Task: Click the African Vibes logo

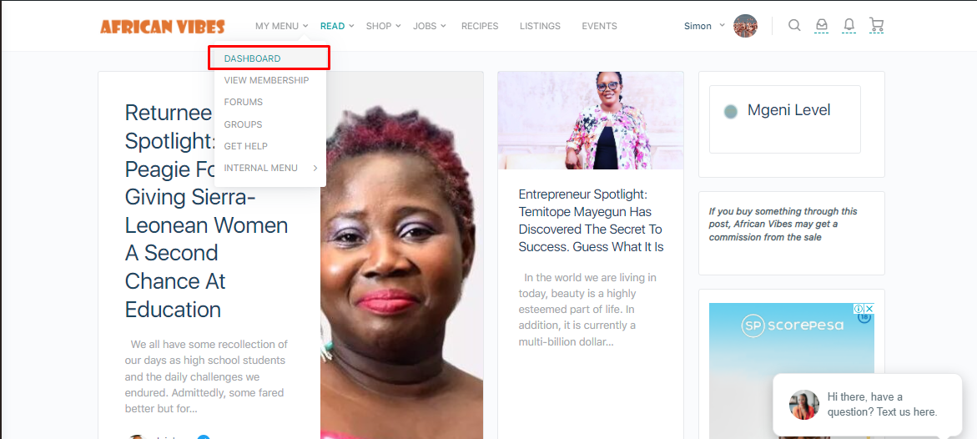Action: [x=163, y=26]
